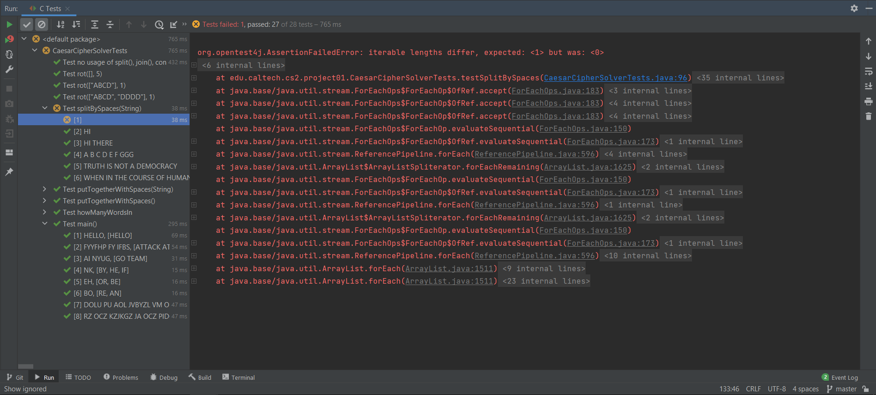876x395 pixels.
Task: Collapse the Test splitBySpaces(String) node
Action: coord(45,108)
